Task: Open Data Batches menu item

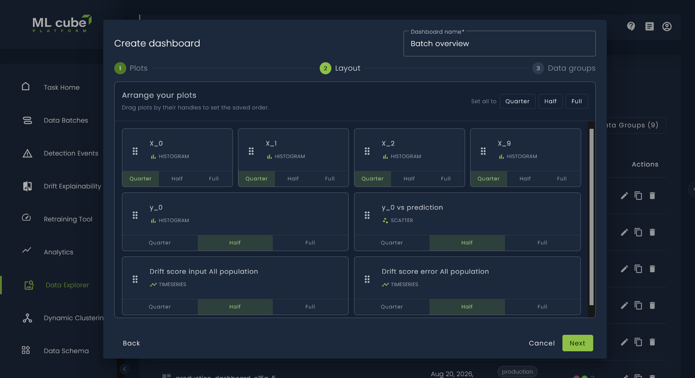Action: (66, 120)
